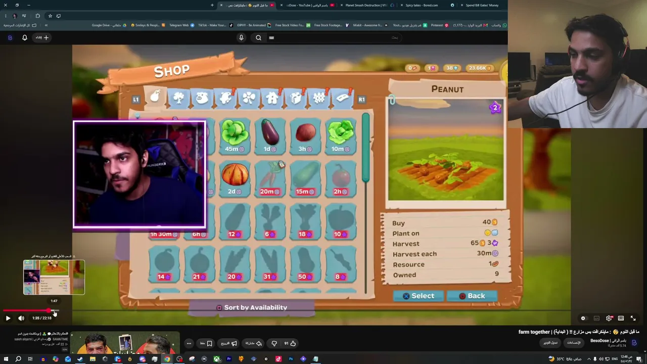Image resolution: width=647 pixels, height=364 pixels.
Task: Click the BesoDose channel name
Action: tap(599, 341)
